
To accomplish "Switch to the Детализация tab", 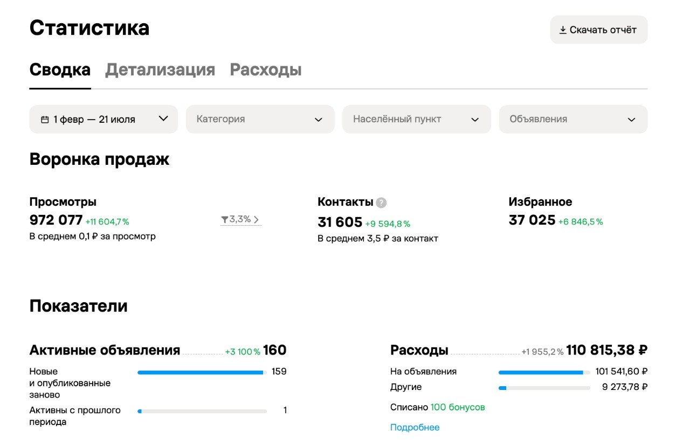I will pyautogui.click(x=160, y=70).
